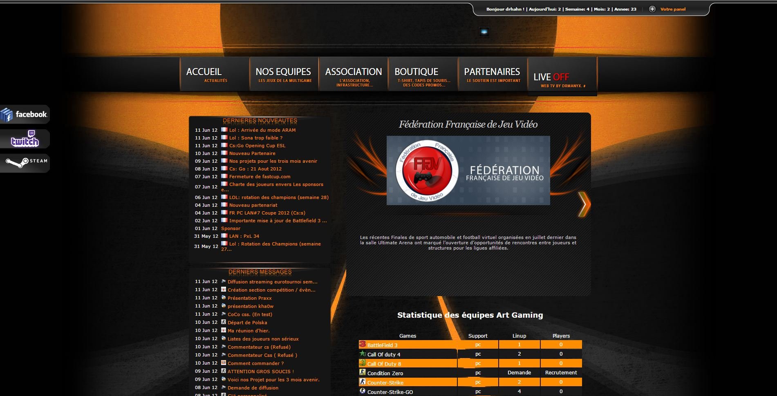The image size is (777, 396).
Task: Open news 'Lol : Sona trop faible ?'
Action: 256,138
